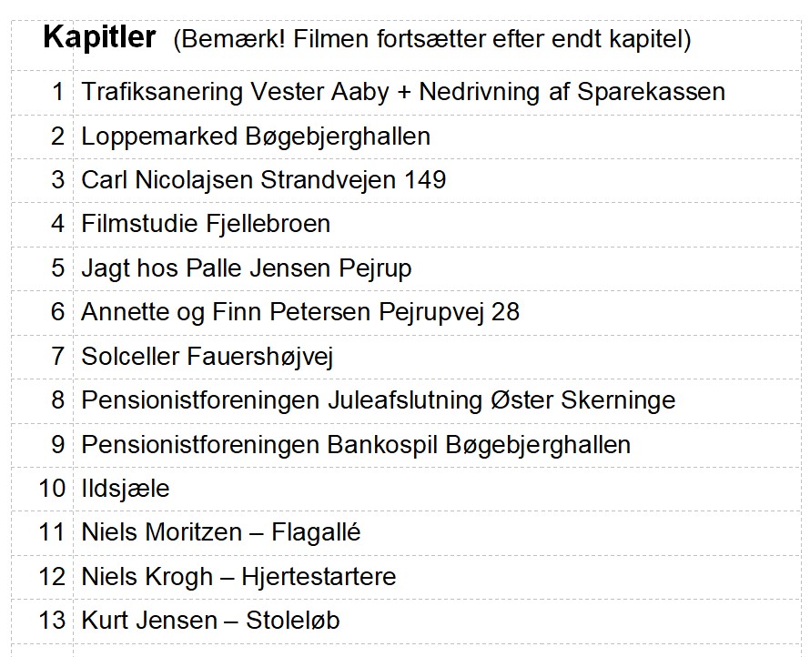Open Annette og Finn Petersen Pejrupvej 28

point(300,312)
